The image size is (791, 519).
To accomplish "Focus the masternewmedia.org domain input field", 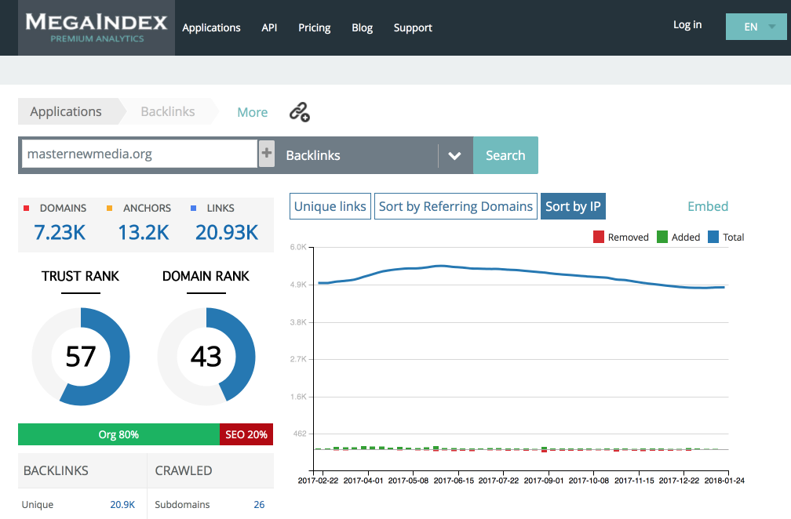I will point(140,154).
